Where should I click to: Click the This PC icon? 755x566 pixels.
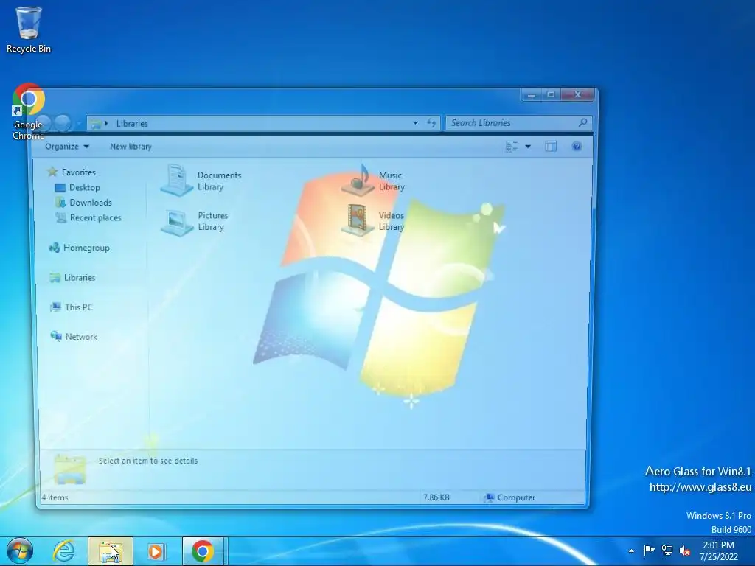(x=56, y=307)
